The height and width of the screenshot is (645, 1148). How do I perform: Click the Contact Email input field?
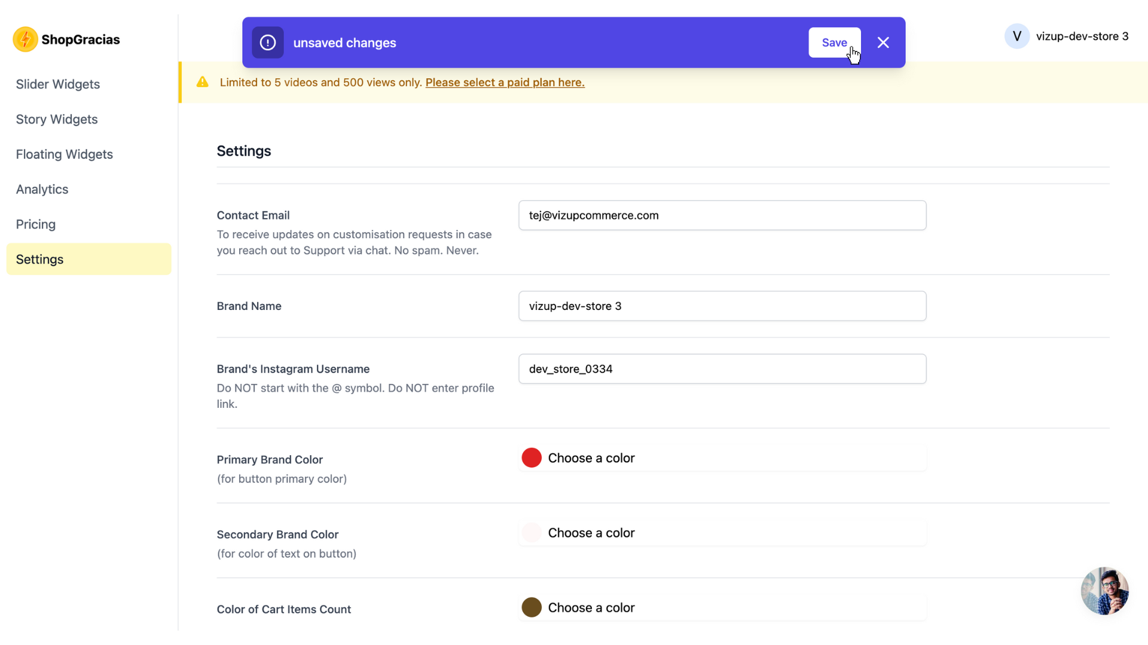[x=722, y=216]
